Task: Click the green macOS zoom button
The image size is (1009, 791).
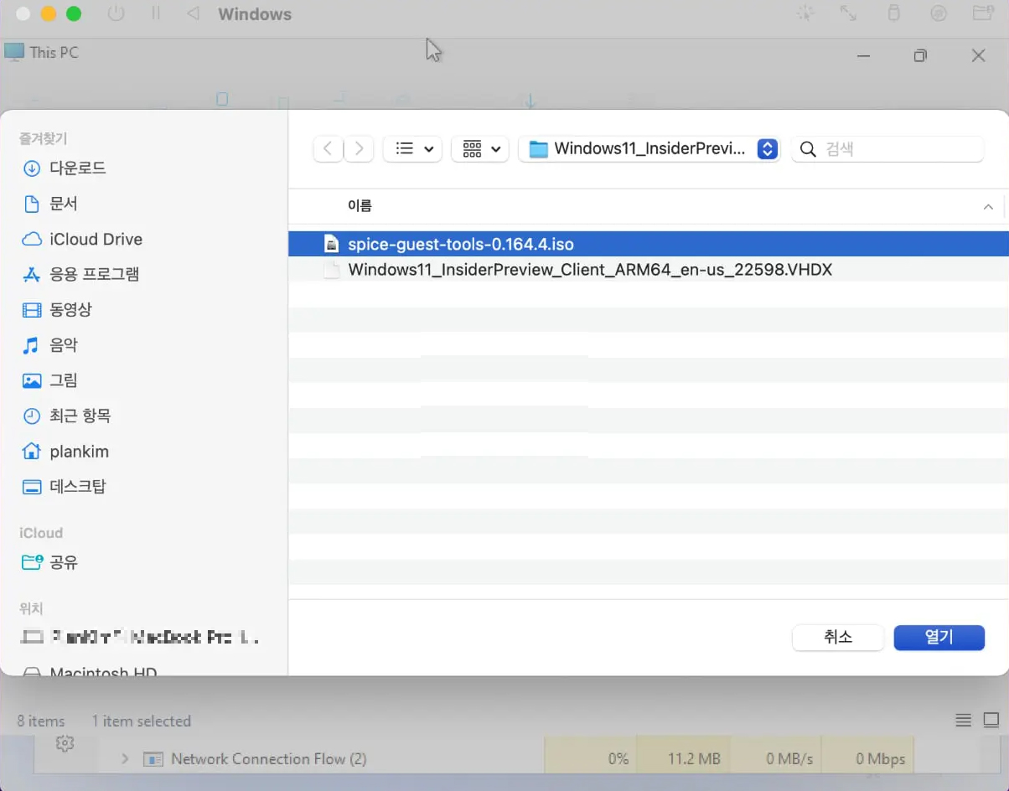Action: (x=74, y=13)
